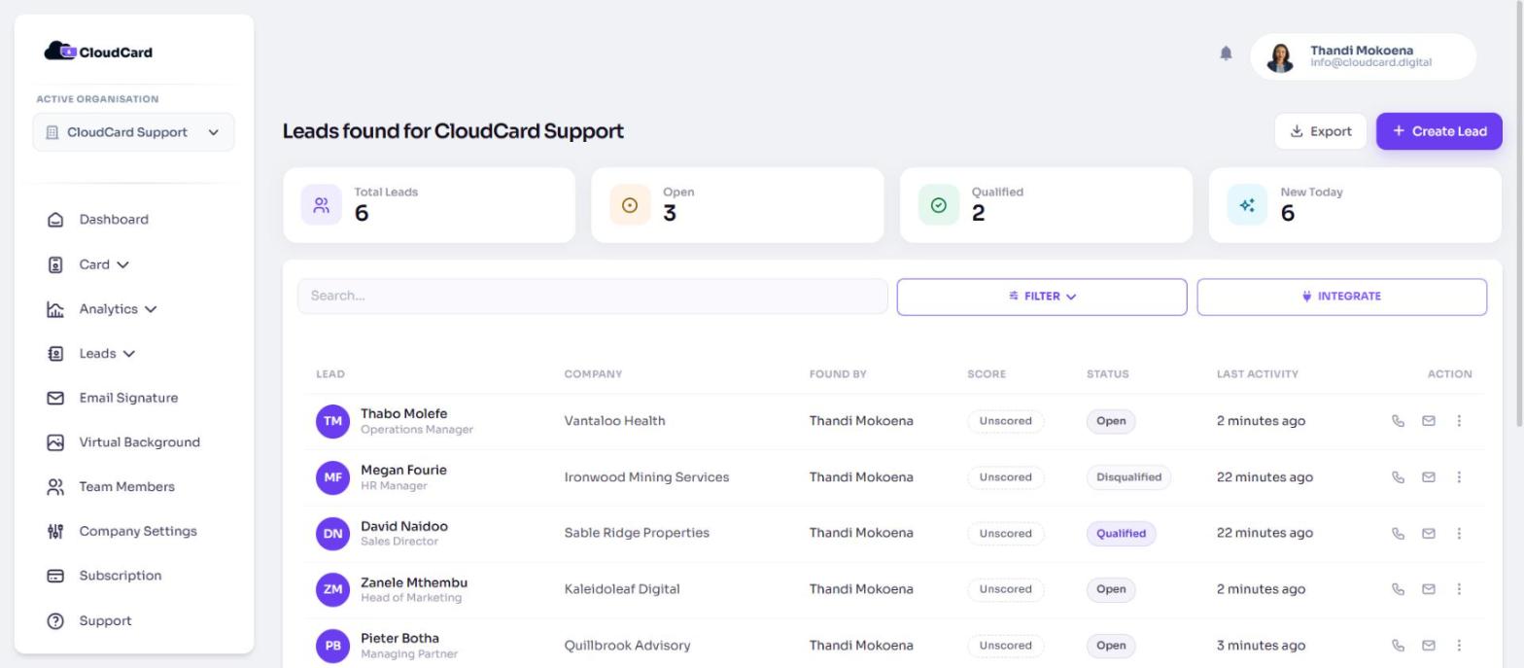Email Megan Fourie via envelope icon
This screenshot has height=668, width=1524.
point(1429,477)
